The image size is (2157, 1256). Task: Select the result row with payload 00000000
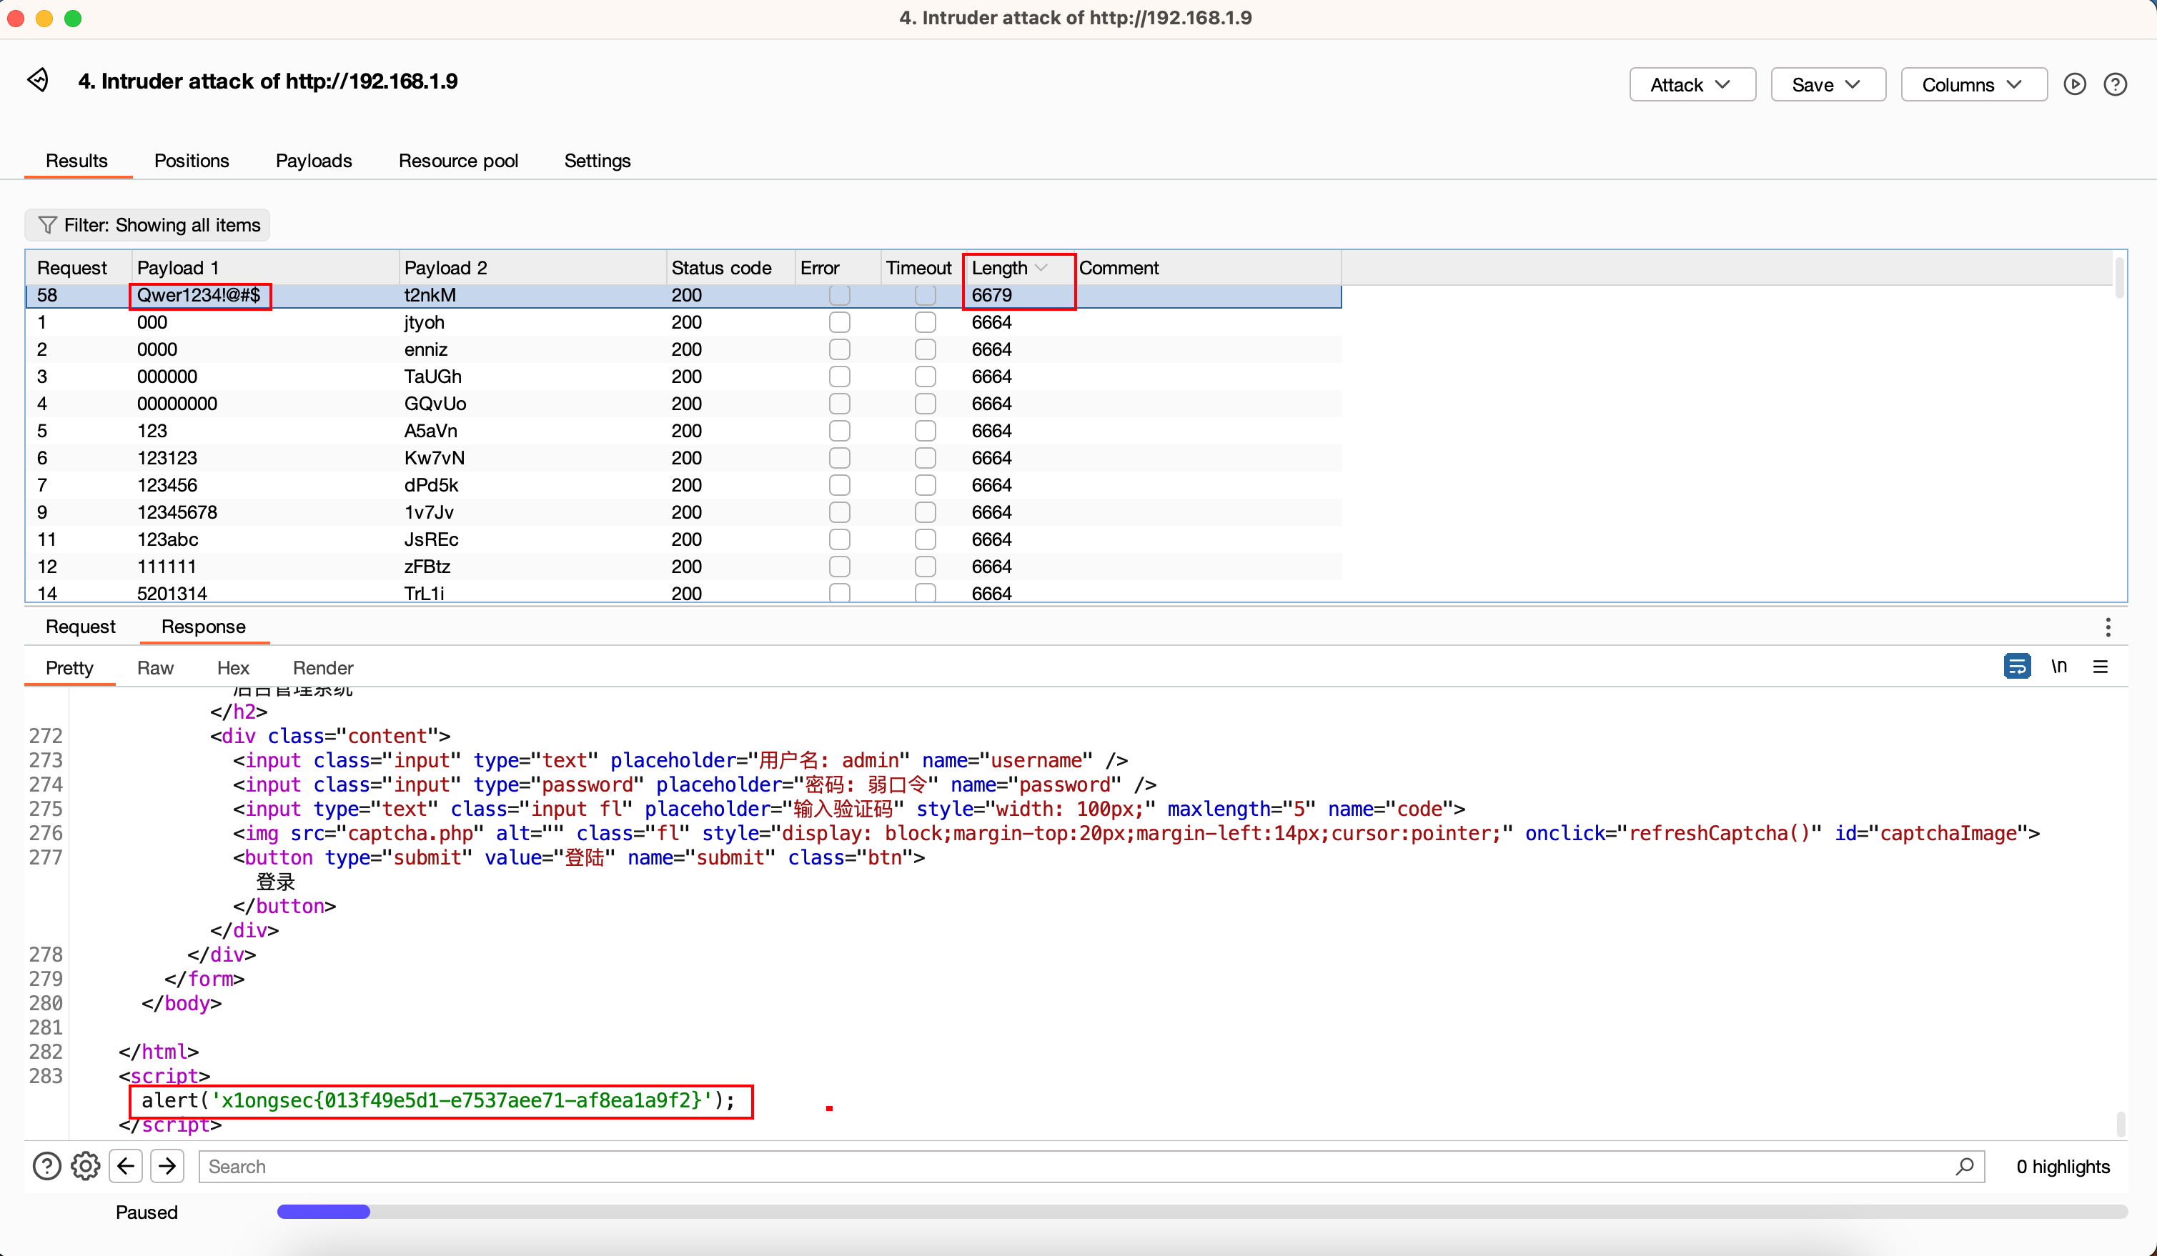683,404
